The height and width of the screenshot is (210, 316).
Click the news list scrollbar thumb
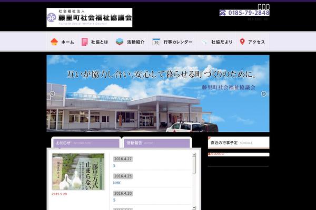(194, 165)
